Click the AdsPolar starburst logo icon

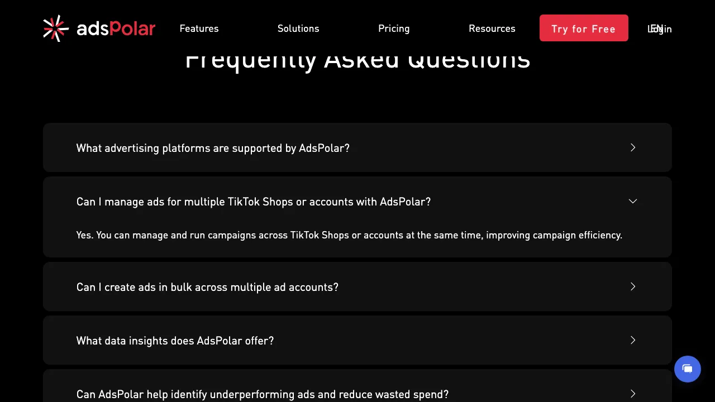(55, 28)
